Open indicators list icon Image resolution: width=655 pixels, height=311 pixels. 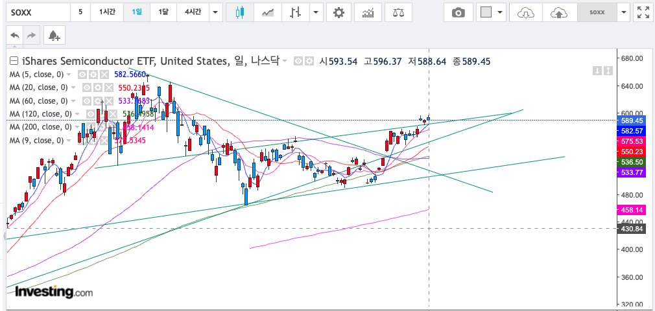368,12
